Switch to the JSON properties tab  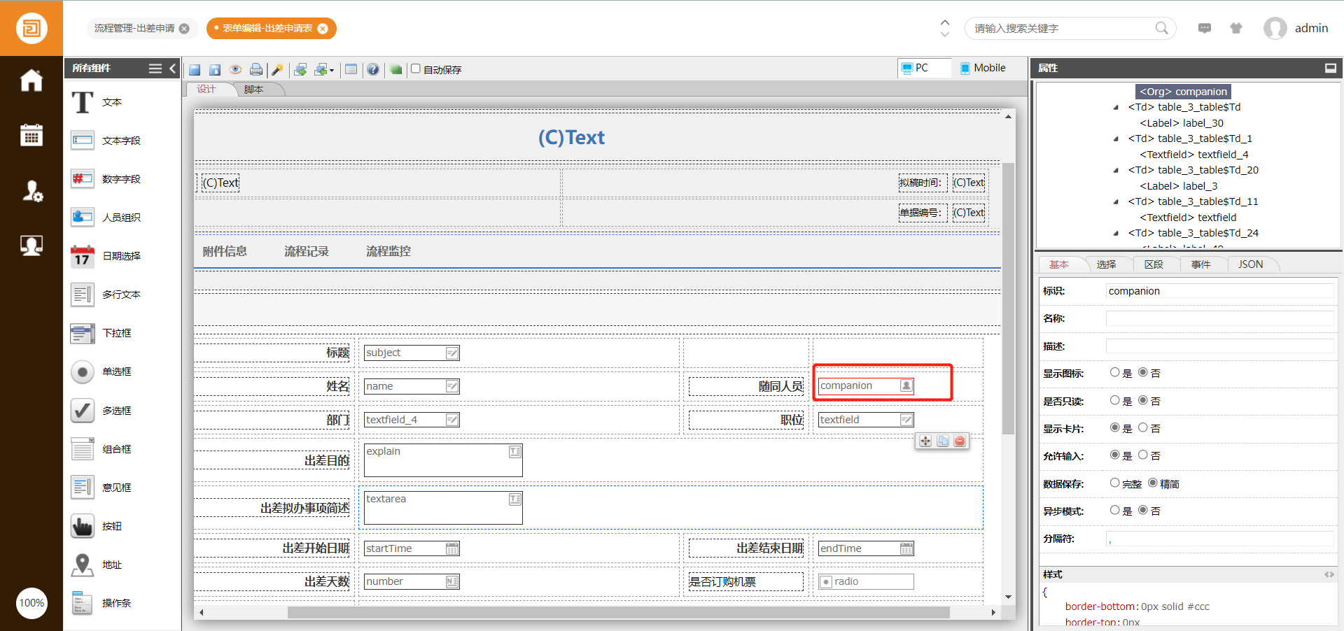(x=1251, y=264)
